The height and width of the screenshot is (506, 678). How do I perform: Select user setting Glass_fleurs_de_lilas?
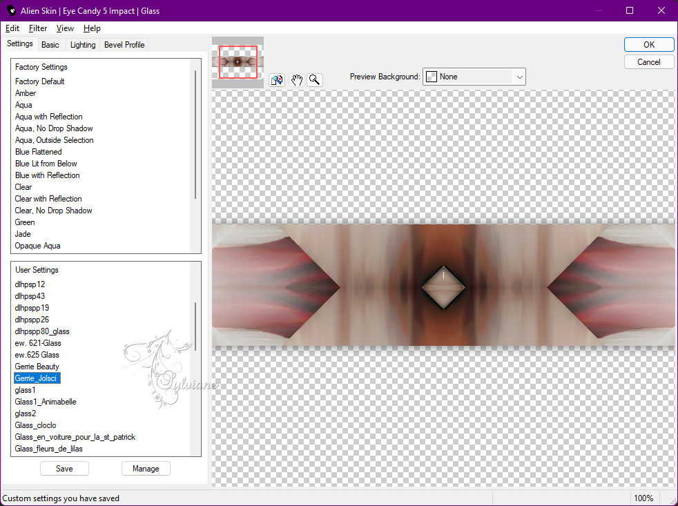point(48,449)
